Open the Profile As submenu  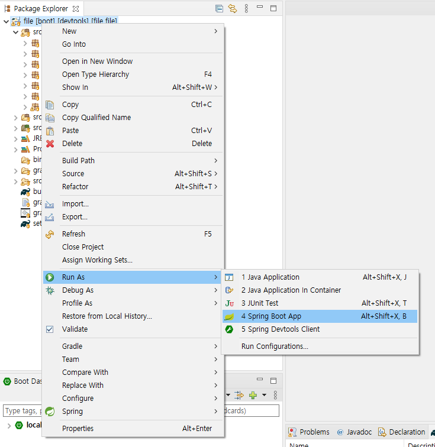click(x=133, y=303)
